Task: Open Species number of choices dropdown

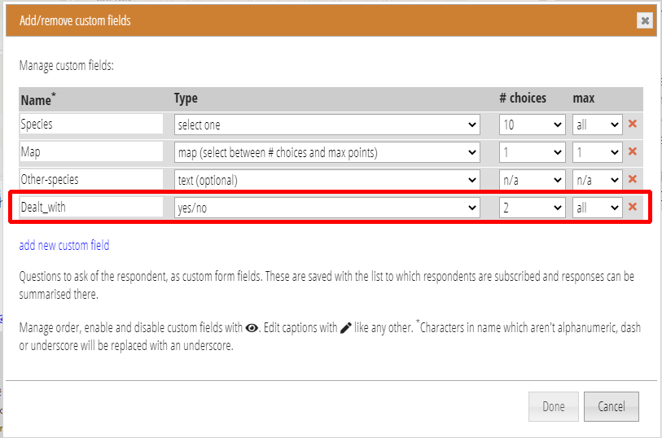Action: click(x=533, y=125)
